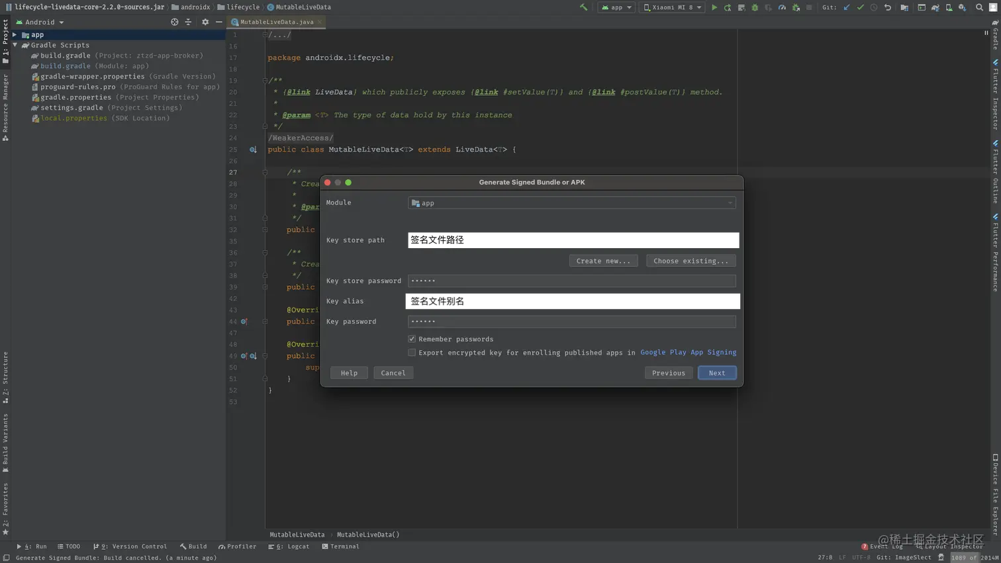Open the Version Control tool window tab
The height and width of the screenshot is (563, 1001).
pyautogui.click(x=130, y=546)
